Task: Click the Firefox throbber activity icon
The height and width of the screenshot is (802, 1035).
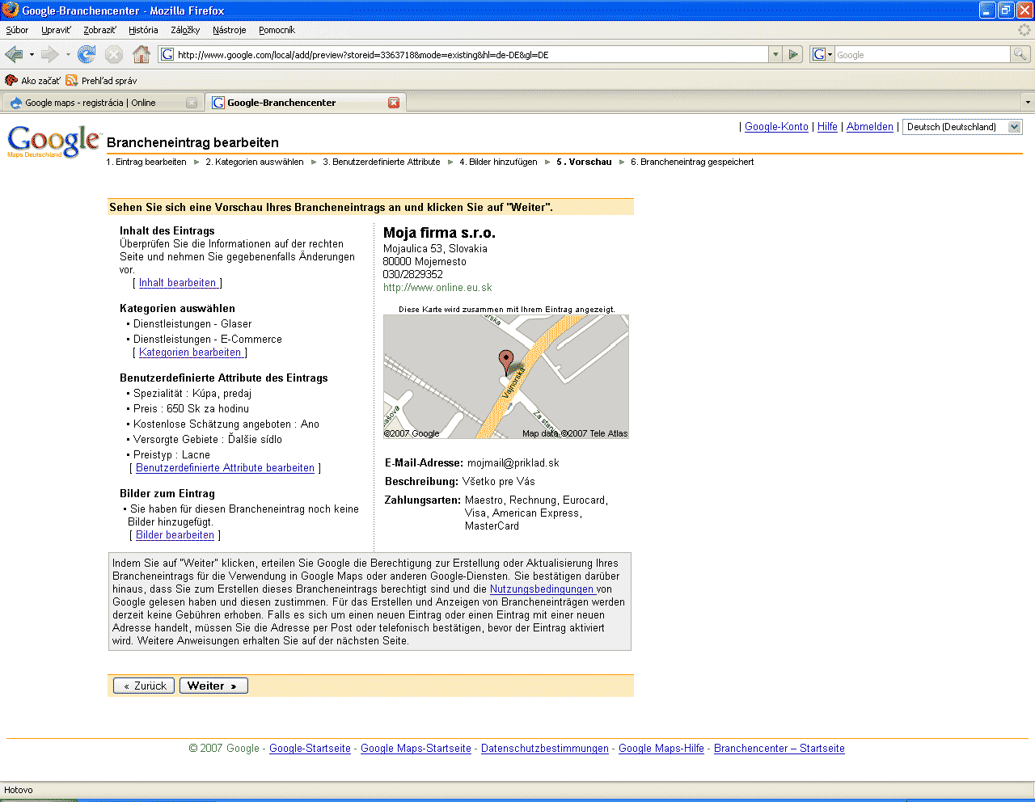Action: click(1024, 30)
